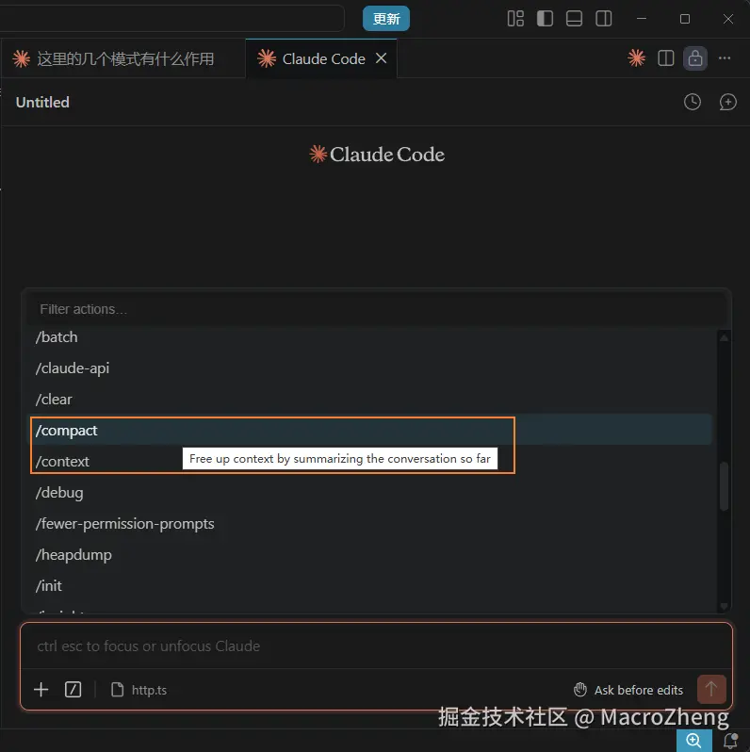Switch to the Claude Code tab
750x752 pixels.
click(322, 59)
